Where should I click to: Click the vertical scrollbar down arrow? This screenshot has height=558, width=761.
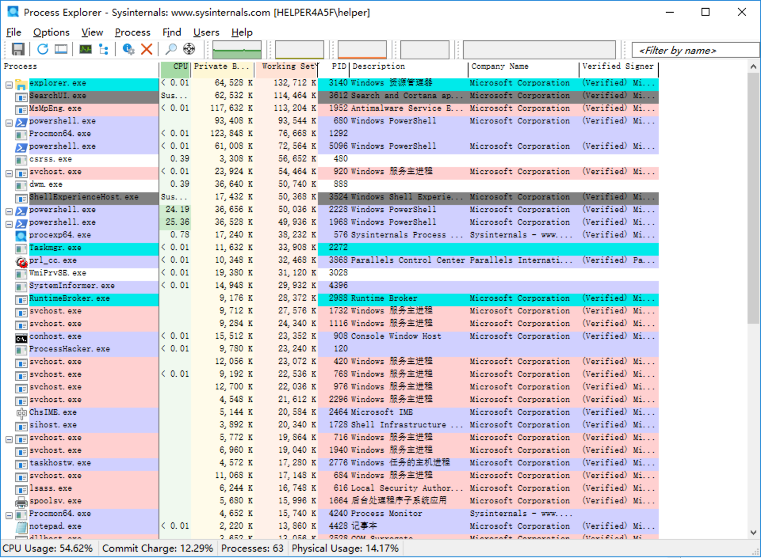[753, 532]
